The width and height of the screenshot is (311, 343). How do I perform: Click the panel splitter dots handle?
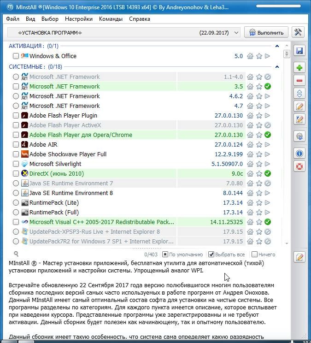(147, 248)
